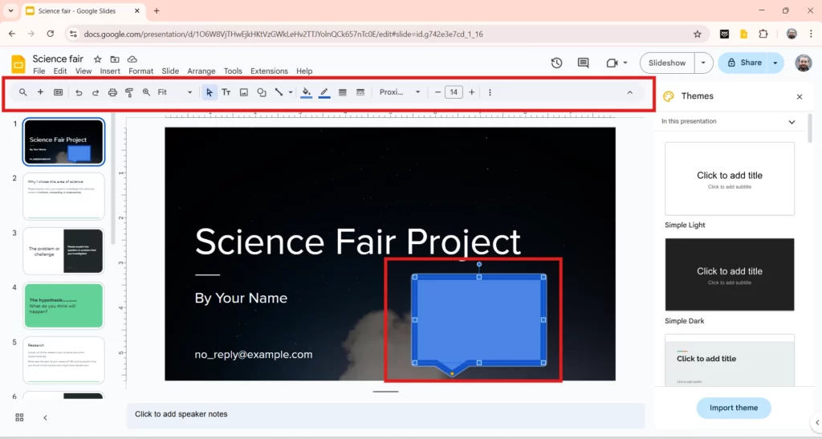Screen dimensions: 822x439
Task: Open the comments icon
Action: point(583,63)
